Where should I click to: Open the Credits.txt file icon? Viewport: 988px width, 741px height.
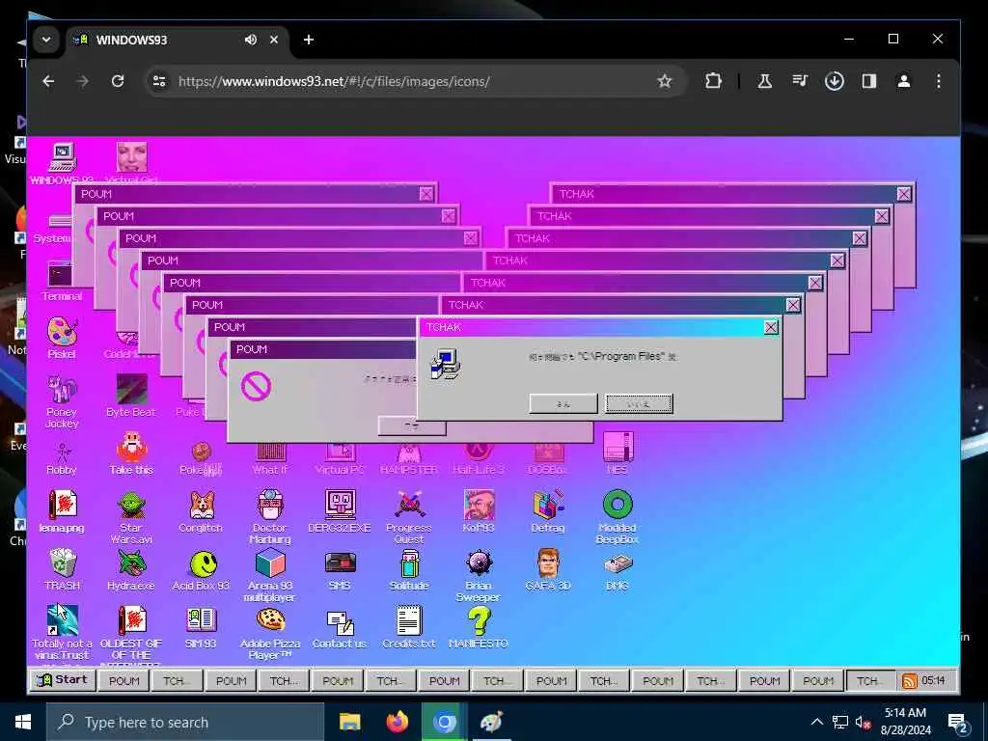409,627
